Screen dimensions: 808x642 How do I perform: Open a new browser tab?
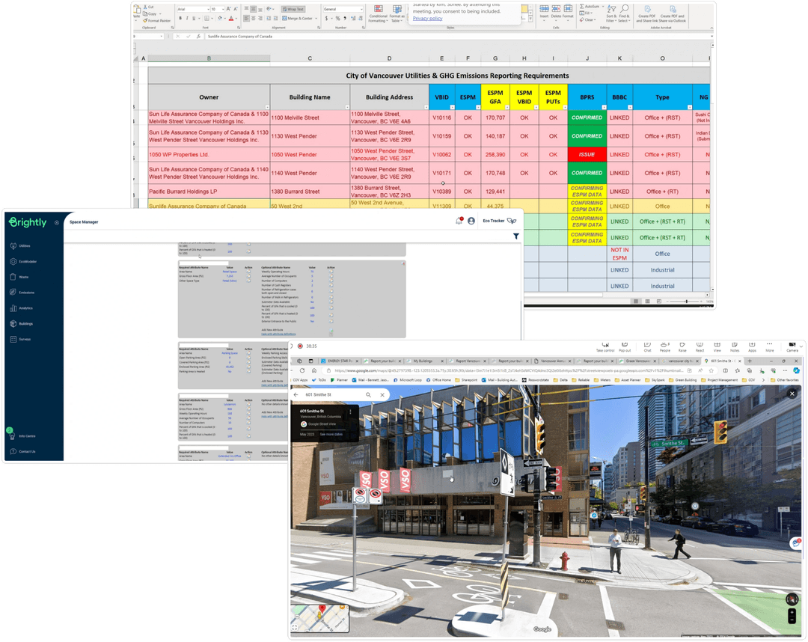pyautogui.click(x=750, y=361)
